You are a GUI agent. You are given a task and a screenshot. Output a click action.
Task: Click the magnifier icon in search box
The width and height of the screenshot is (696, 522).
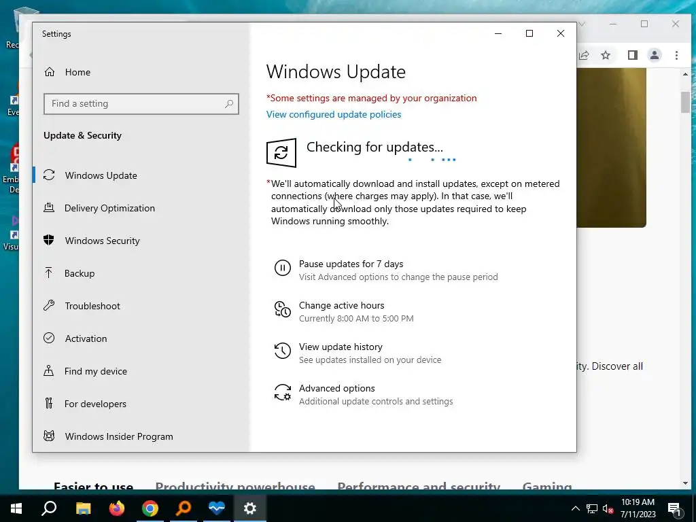pos(229,103)
